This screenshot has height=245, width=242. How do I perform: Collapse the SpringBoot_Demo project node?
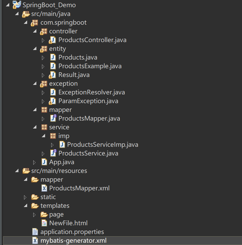[x=7, y=5]
